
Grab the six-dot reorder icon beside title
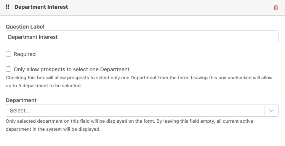coord(8,7)
